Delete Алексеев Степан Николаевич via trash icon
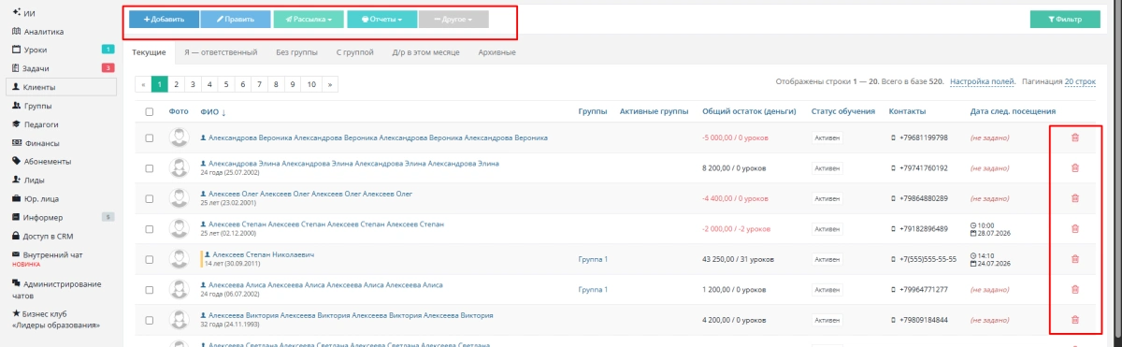The width and height of the screenshot is (1122, 347). (x=1074, y=259)
